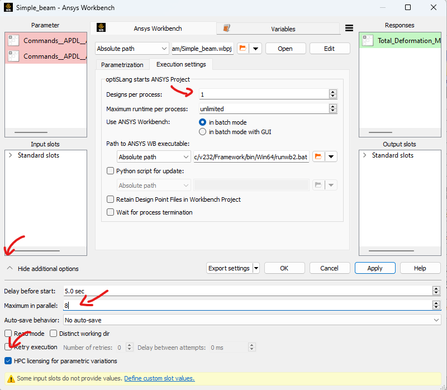Click the folder browse icon for project path
This screenshot has width=447, height=390.
tap(242, 49)
